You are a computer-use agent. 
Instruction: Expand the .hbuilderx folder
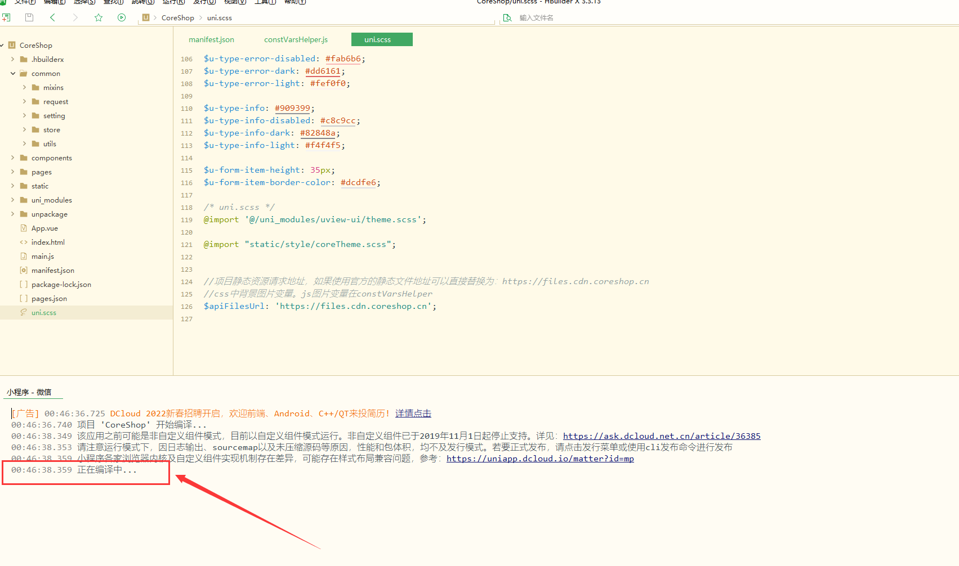12,59
